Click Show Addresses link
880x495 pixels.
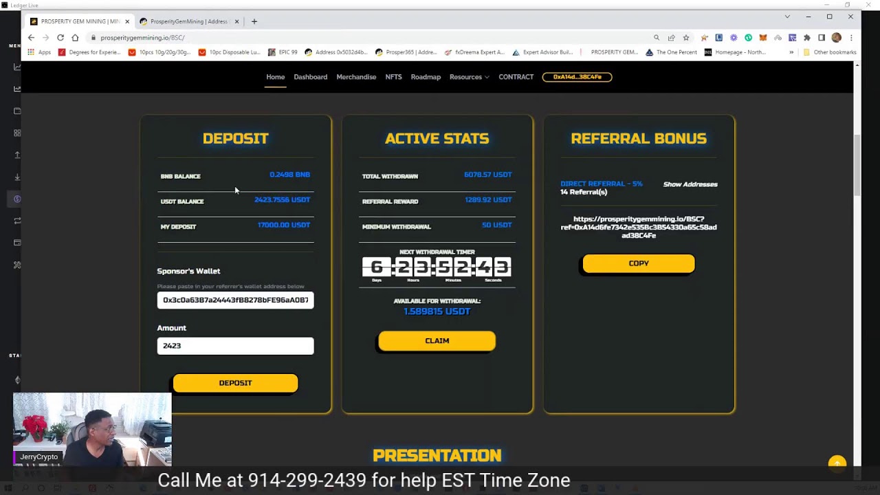tap(690, 184)
